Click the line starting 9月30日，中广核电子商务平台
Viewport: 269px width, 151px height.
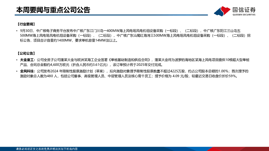tap(130, 31)
